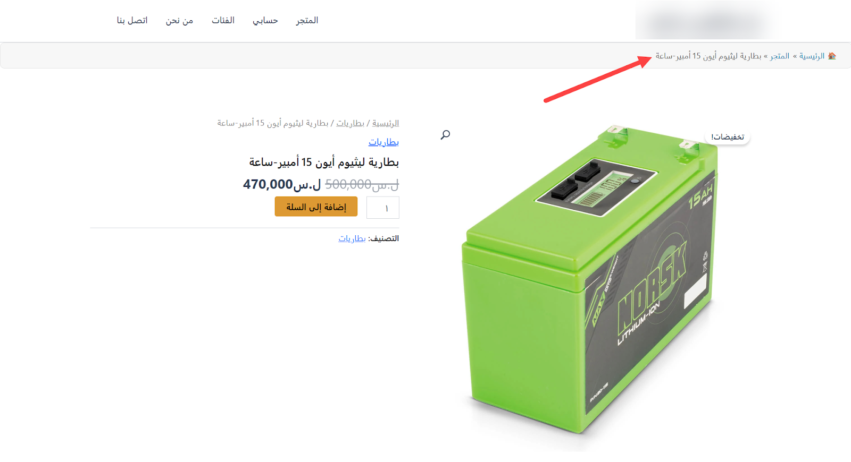Screen dimensions: 851x462
Task: Click المتجر link in top breadcrumb
Action: point(780,56)
